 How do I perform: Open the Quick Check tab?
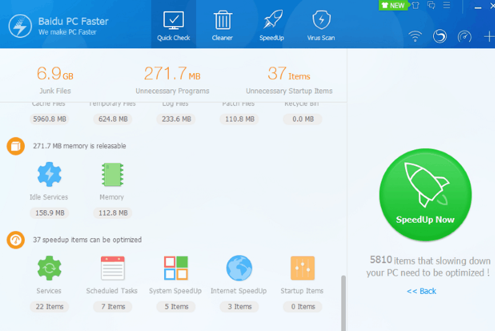click(x=173, y=24)
